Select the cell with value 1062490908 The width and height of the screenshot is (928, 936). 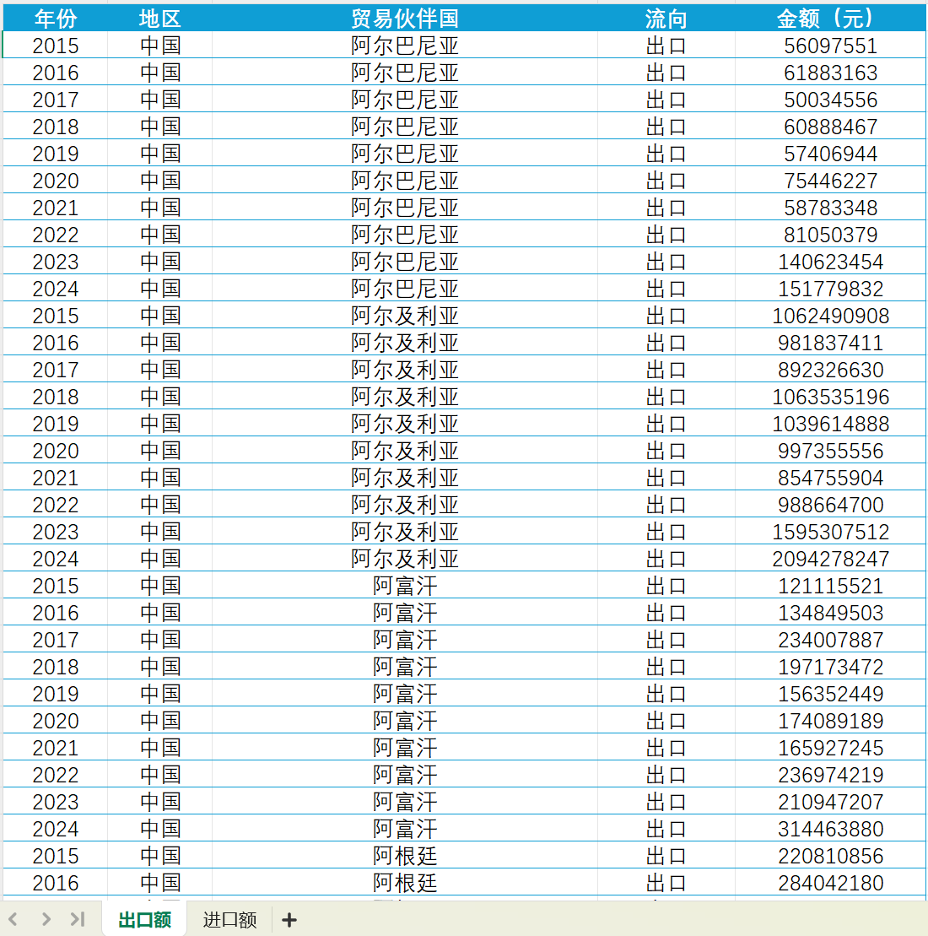(830, 316)
